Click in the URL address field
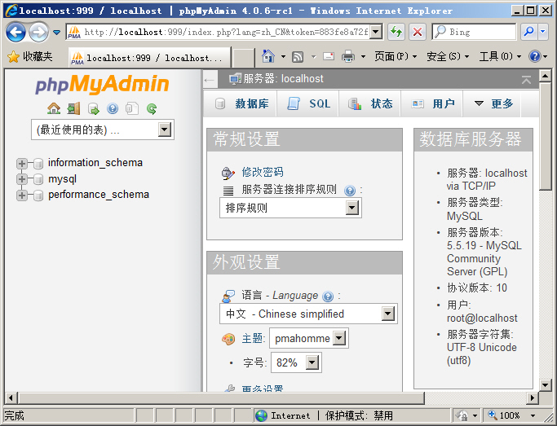 point(224,33)
